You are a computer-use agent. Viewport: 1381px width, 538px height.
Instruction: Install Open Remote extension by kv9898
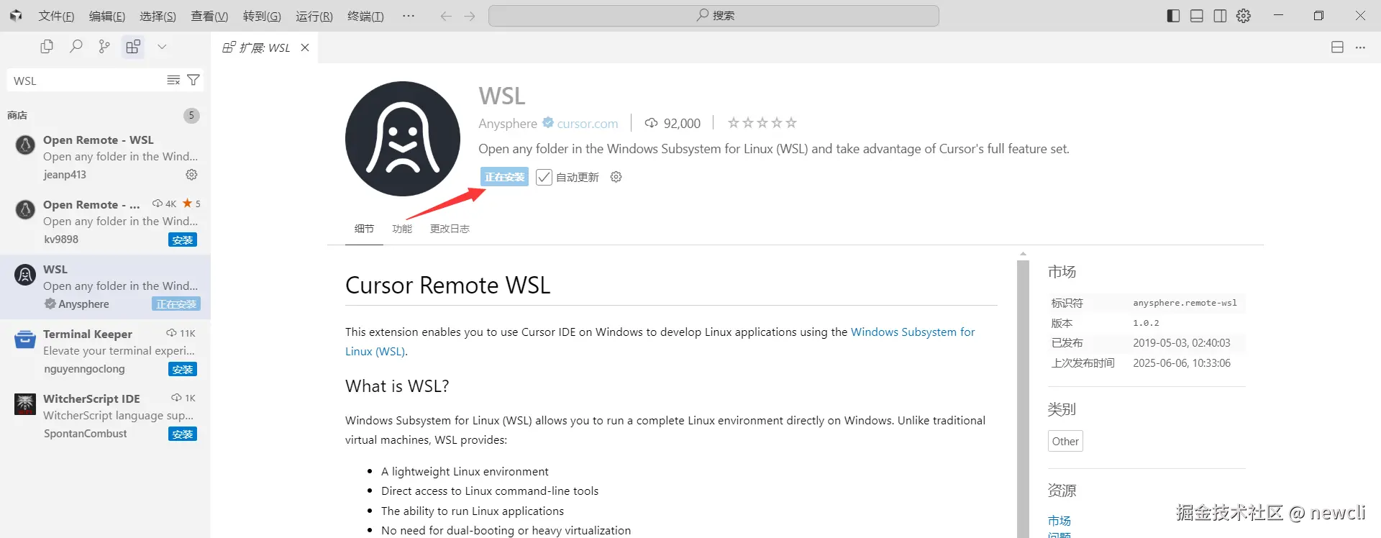183,240
